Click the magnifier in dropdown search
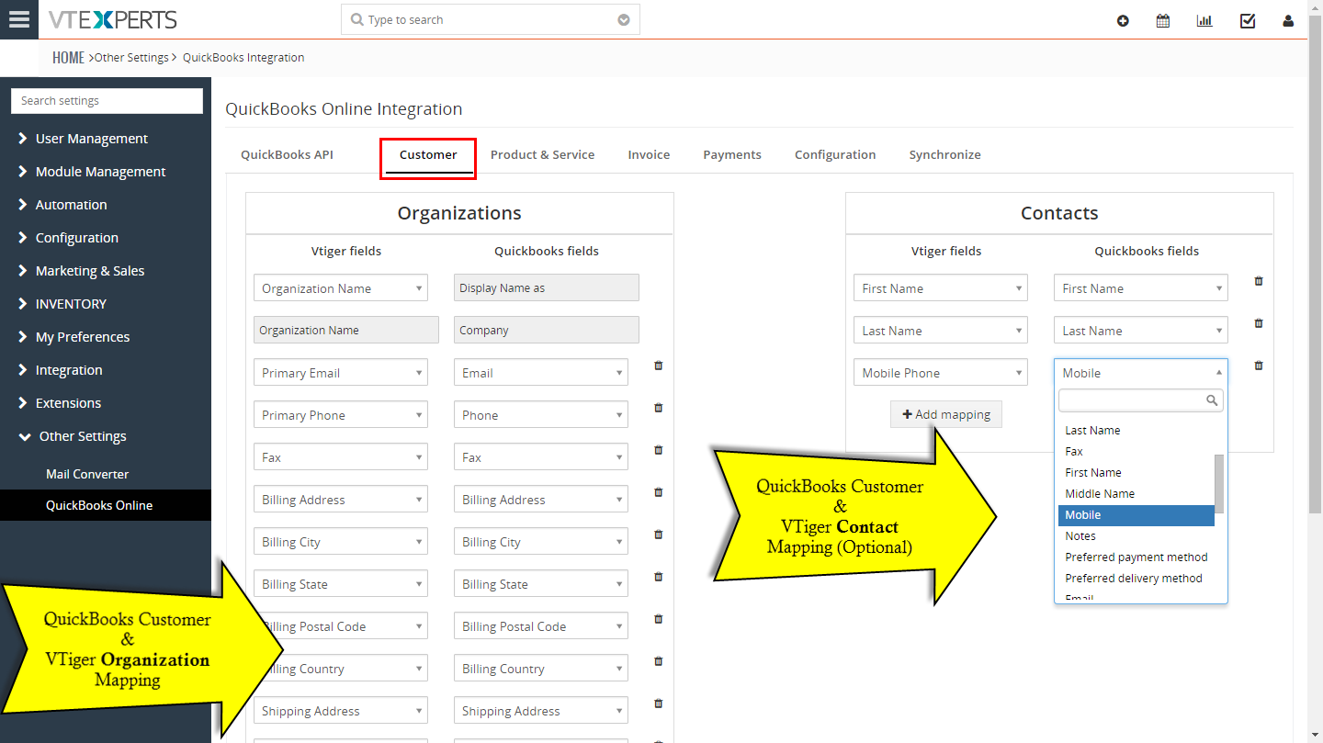The image size is (1323, 743). (x=1212, y=400)
